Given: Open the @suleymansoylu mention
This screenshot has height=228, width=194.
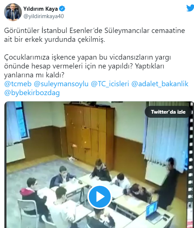Looking at the screenshot, I should pos(61,84).
